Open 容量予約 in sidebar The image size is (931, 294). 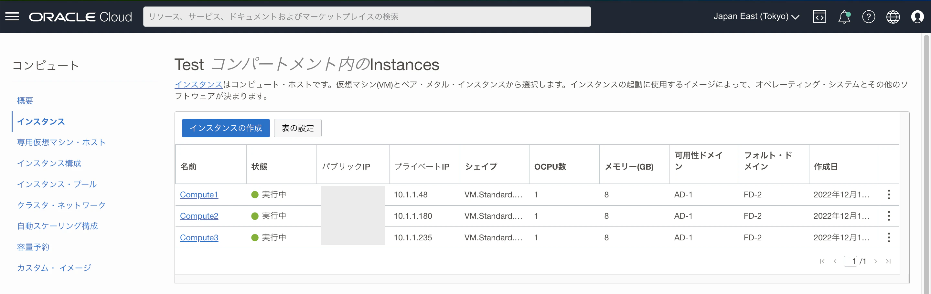pyautogui.click(x=33, y=247)
